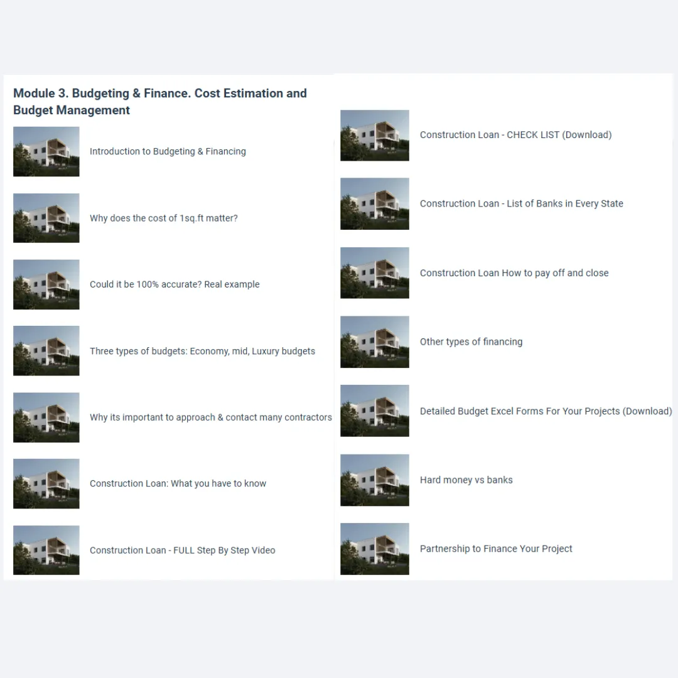The height and width of the screenshot is (678, 678).
Task: Open Other types of financing lesson
Action: coord(471,342)
